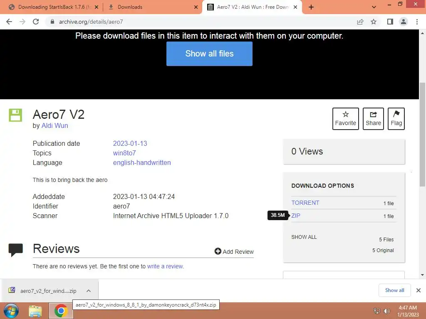Click the address bar URL
The width and height of the screenshot is (426, 319).
point(91,22)
